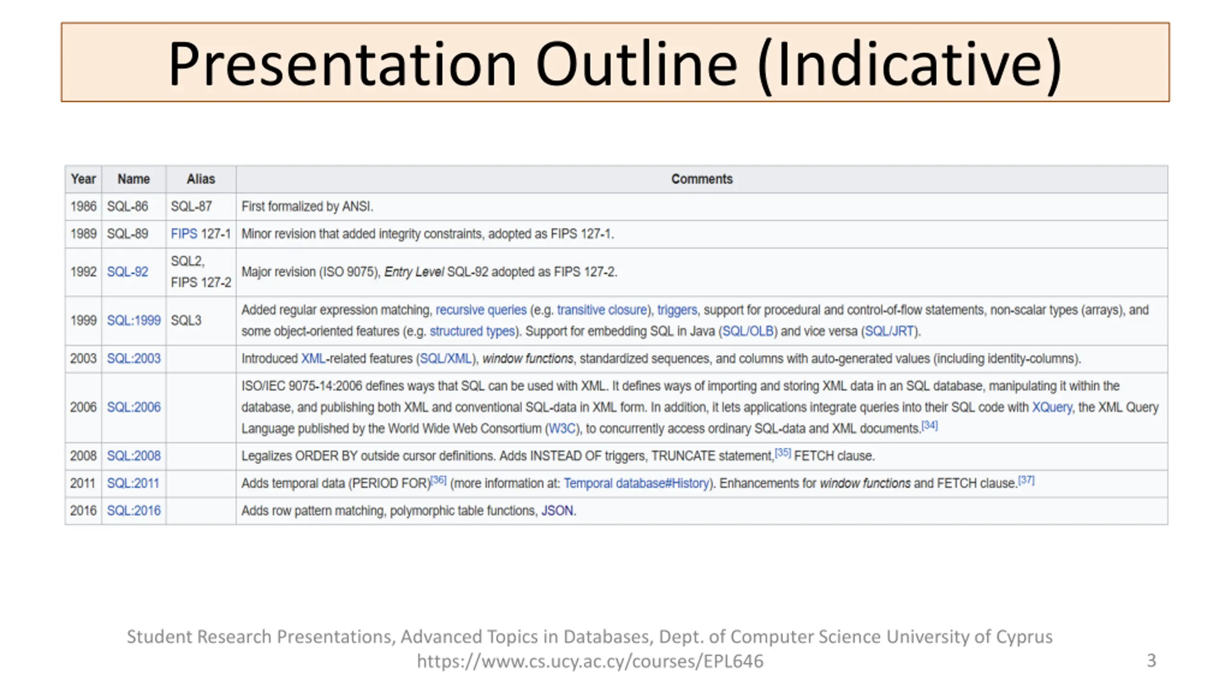Open the SQL-92 link
The height and width of the screenshot is (692, 1231).
[x=127, y=272]
